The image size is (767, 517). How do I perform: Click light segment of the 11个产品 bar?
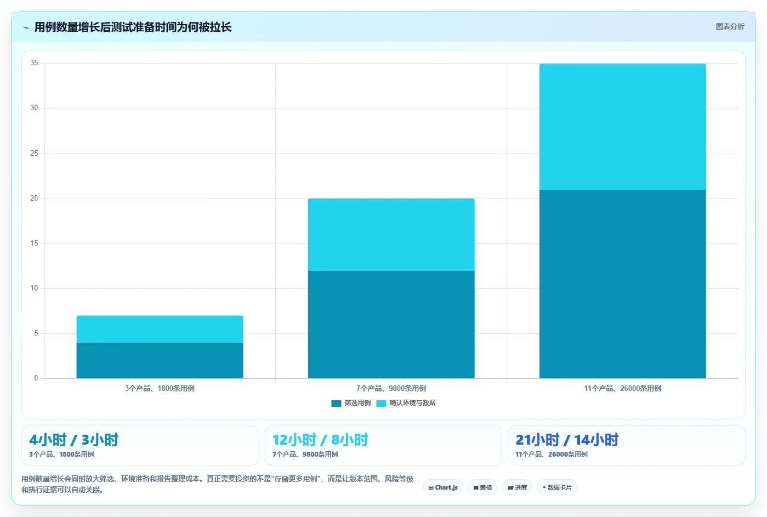623,127
